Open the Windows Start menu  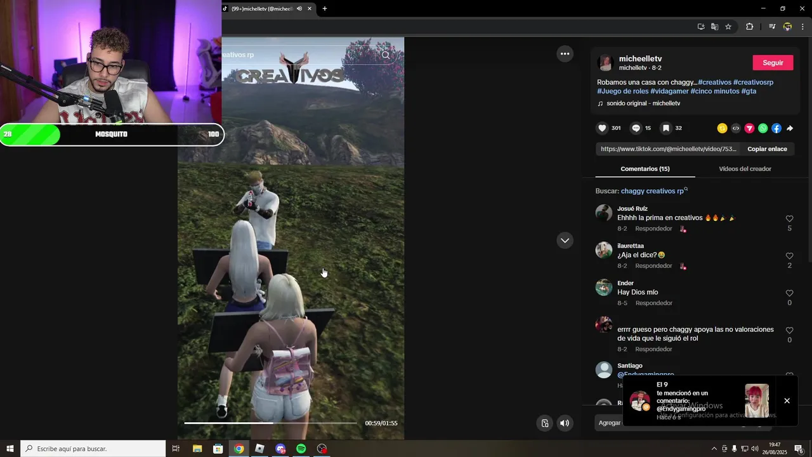(x=10, y=449)
